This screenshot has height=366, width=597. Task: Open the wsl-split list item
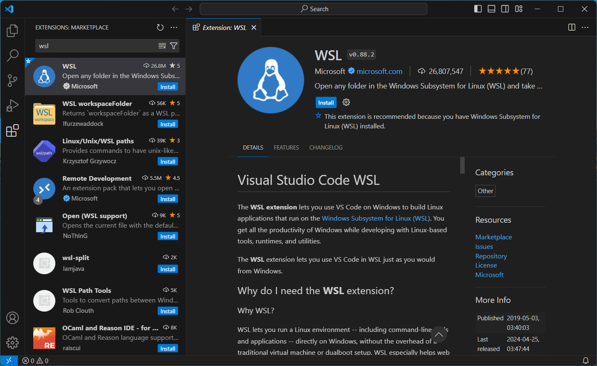[105, 263]
